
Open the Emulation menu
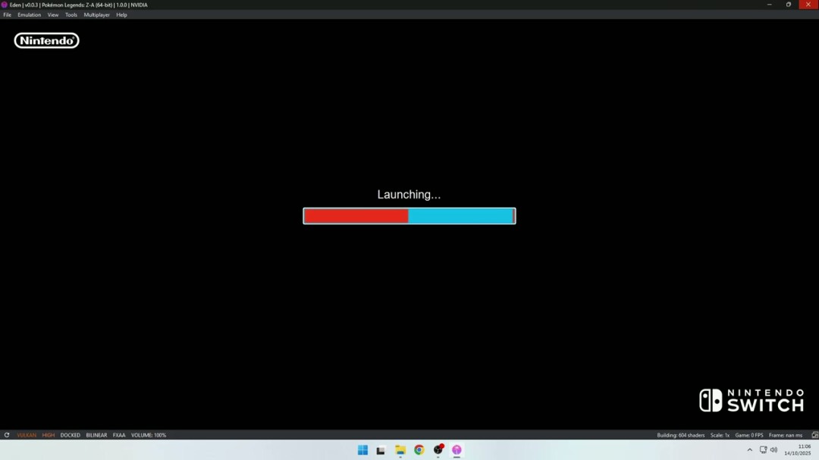[30, 14]
